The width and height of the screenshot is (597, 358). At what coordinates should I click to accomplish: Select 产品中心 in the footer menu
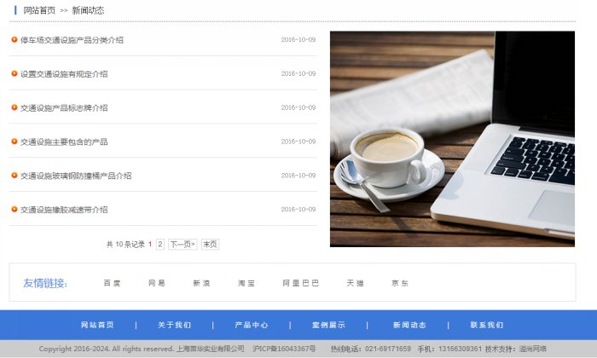click(252, 325)
